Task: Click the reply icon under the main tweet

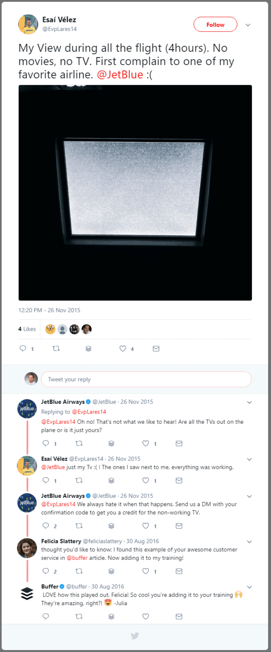Action: pos(23,349)
